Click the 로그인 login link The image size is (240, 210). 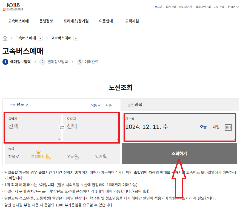pyautogui.click(x=158, y=7)
